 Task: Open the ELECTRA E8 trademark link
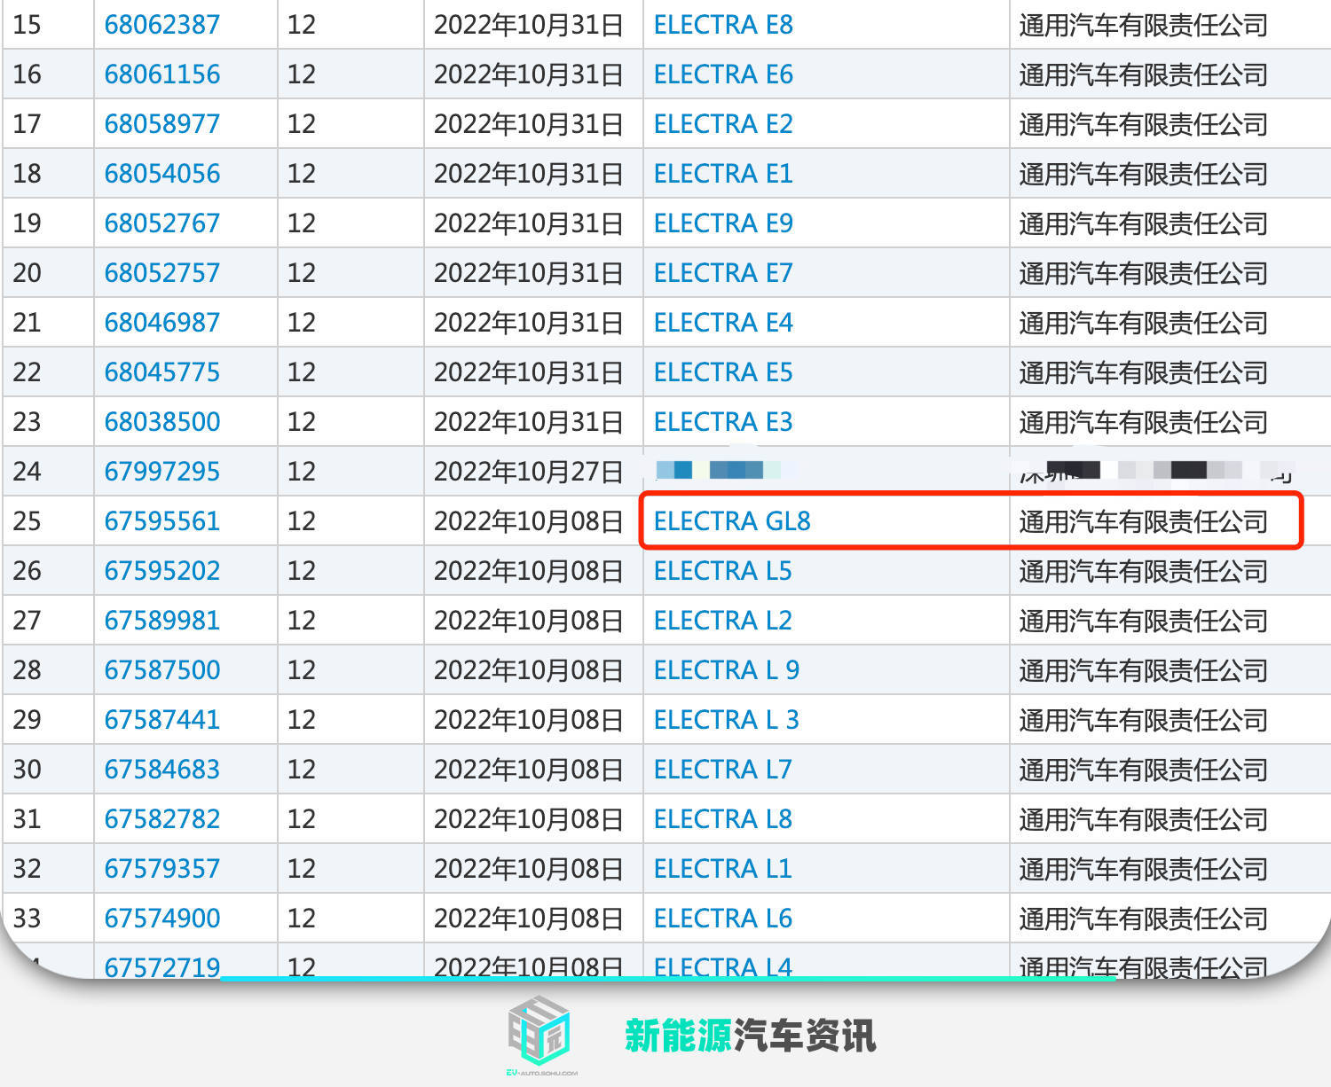coord(723,25)
